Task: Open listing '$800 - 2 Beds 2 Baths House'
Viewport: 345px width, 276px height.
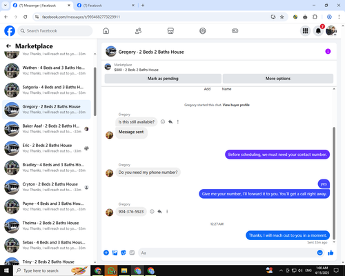Action: pyautogui.click(x=137, y=70)
